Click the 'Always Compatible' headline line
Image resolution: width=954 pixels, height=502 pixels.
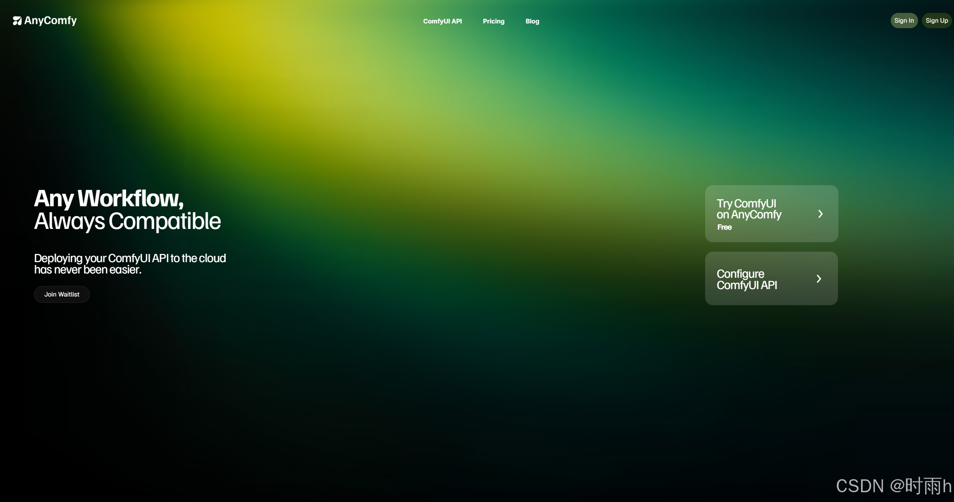point(127,221)
